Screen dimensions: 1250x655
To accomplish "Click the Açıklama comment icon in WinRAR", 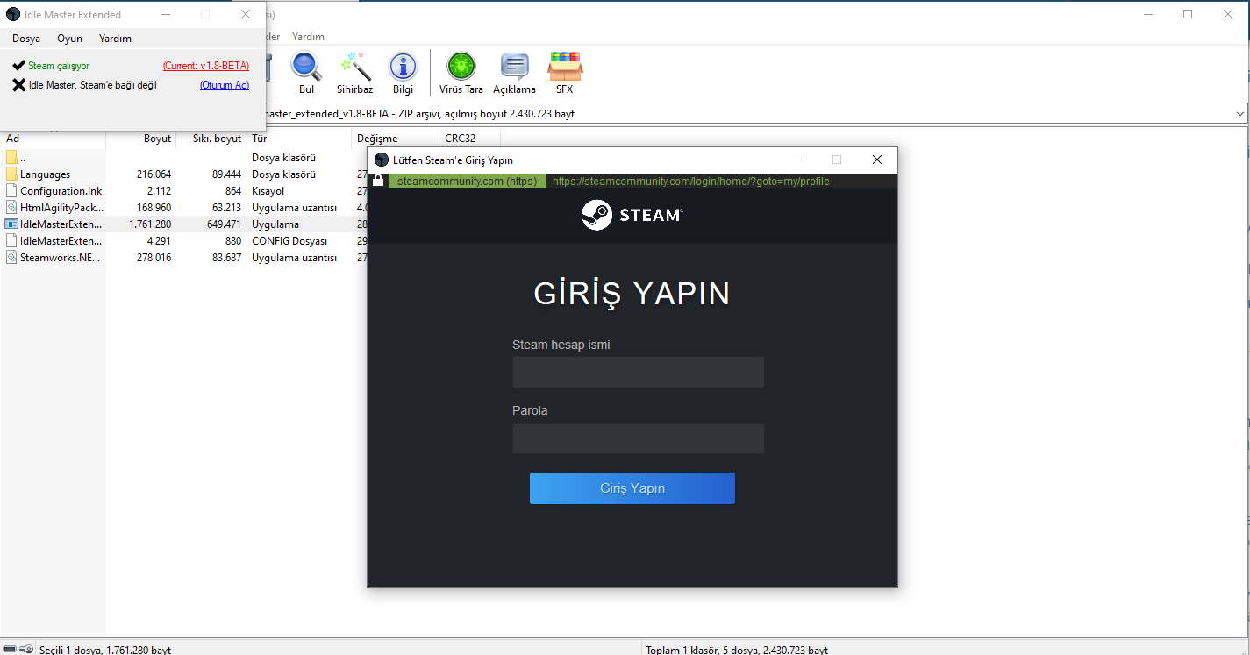I will pos(514,67).
